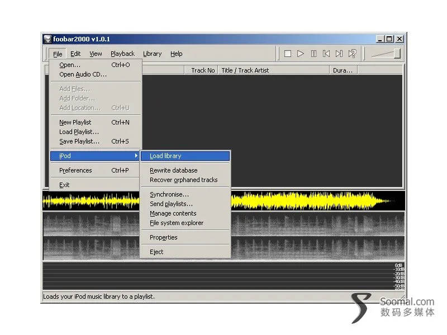Expand the iPod submenu entry
The image size is (447, 335).
tap(95, 156)
